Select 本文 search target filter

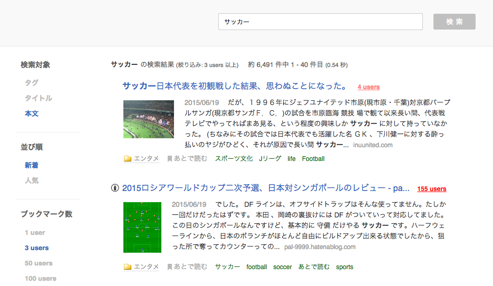(32, 113)
